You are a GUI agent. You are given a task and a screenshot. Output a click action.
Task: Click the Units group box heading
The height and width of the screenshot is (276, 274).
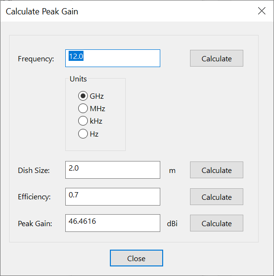[x=78, y=79]
